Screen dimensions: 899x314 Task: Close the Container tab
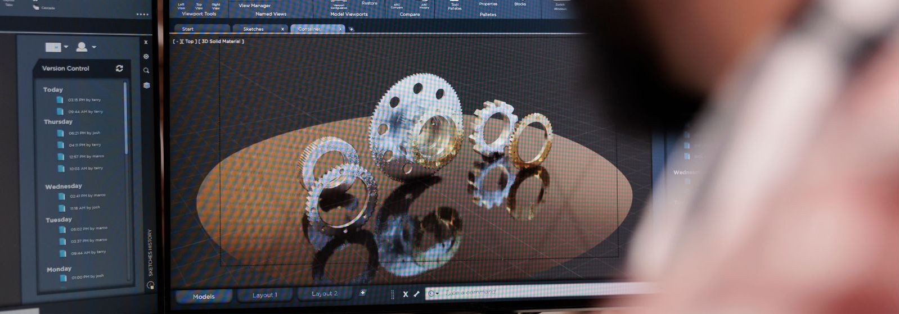340,29
